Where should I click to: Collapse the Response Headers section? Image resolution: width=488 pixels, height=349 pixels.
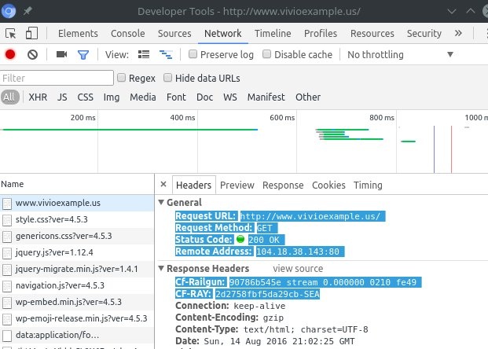coord(161,268)
